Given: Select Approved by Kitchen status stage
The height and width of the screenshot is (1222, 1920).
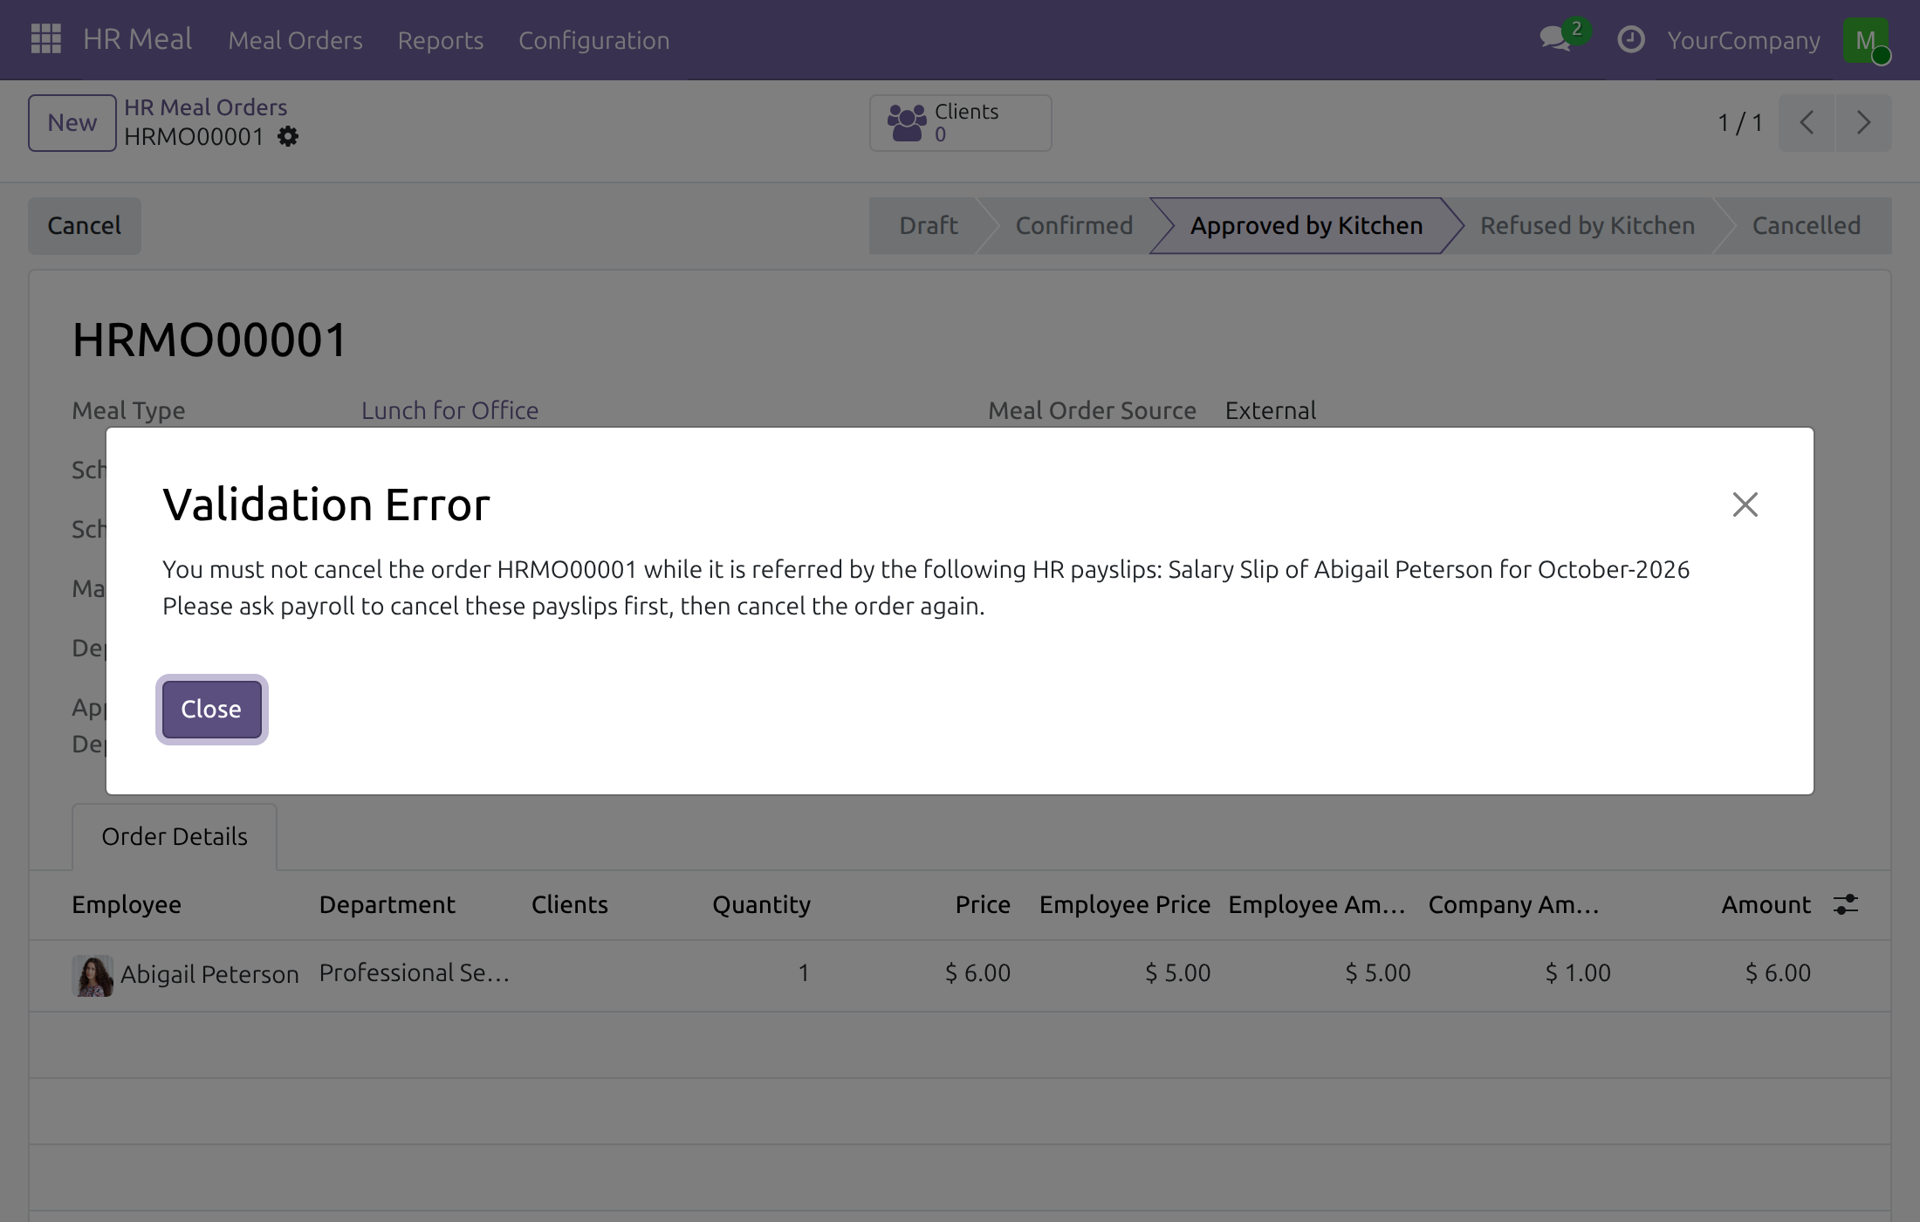Looking at the screenshot, I should point(1306,226).
